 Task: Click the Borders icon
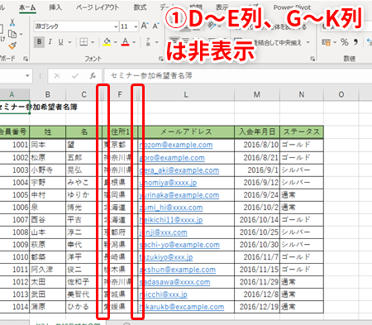83,42
